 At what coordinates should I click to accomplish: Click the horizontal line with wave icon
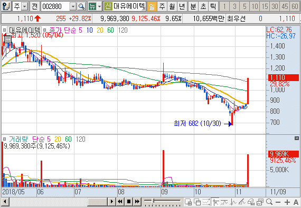[x=224, y=202]
